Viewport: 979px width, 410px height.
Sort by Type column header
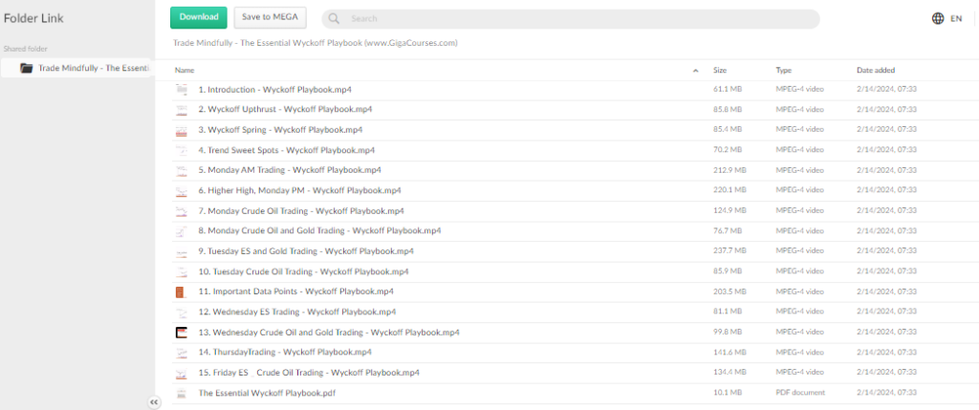click(784, 70)
